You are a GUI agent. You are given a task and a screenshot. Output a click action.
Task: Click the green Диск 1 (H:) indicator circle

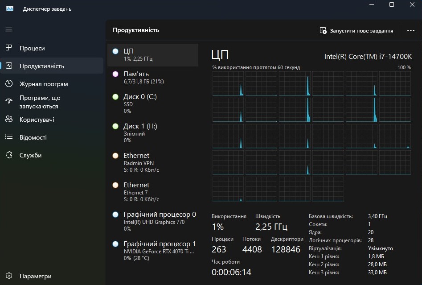coord(115,126)
